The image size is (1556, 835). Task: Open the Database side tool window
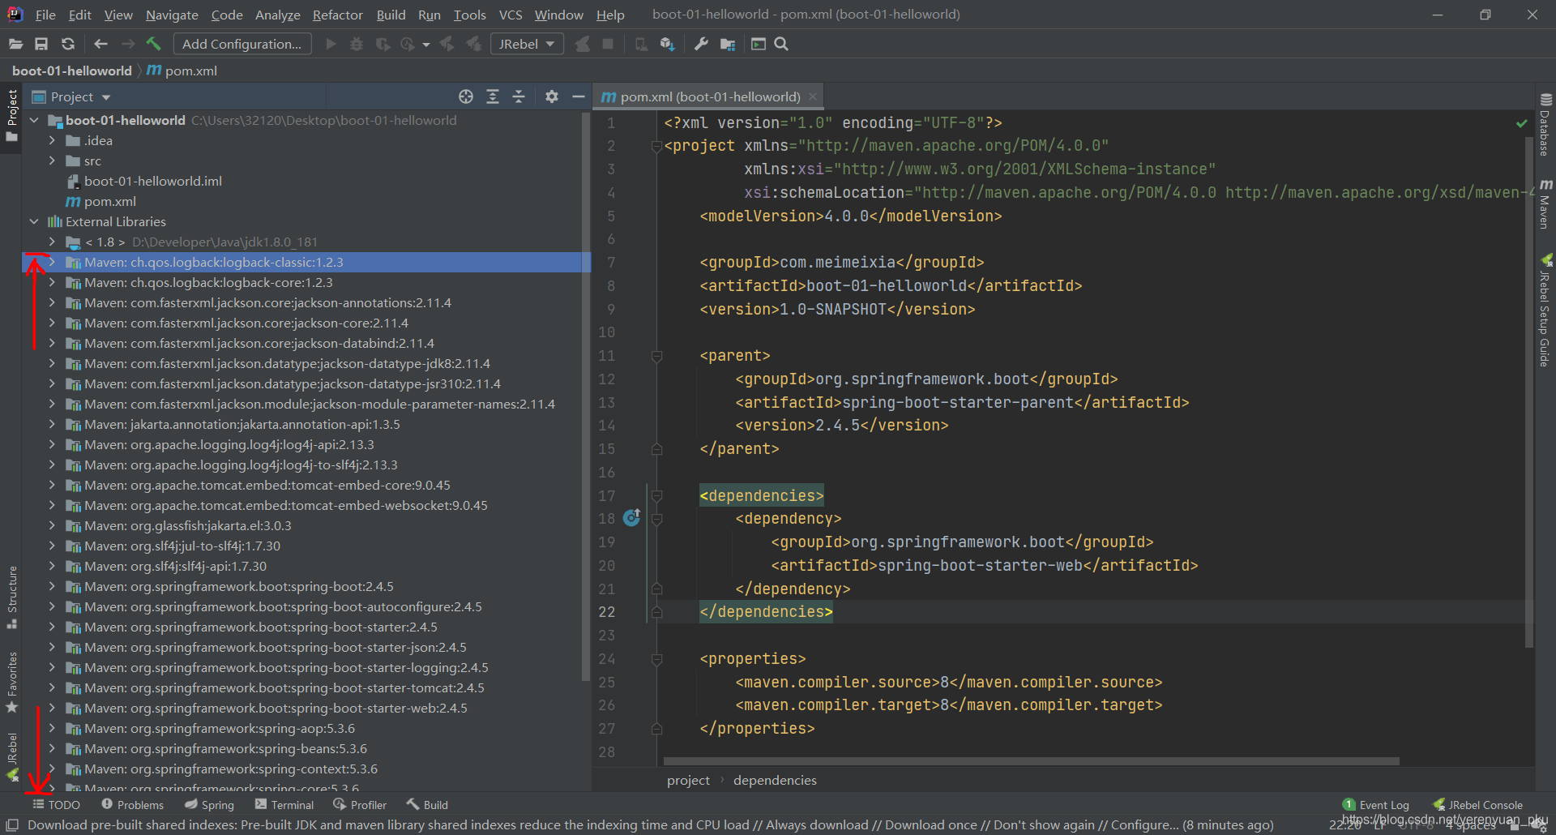1545,124
